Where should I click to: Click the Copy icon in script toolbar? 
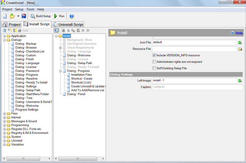pos(73,30)
